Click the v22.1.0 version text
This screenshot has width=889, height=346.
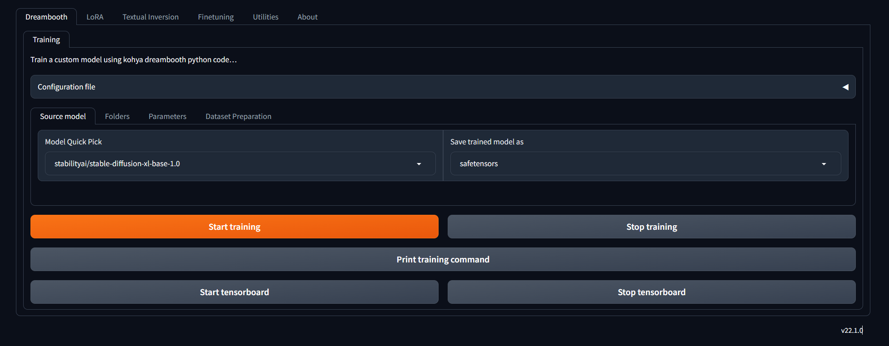[x=851, y=330]
